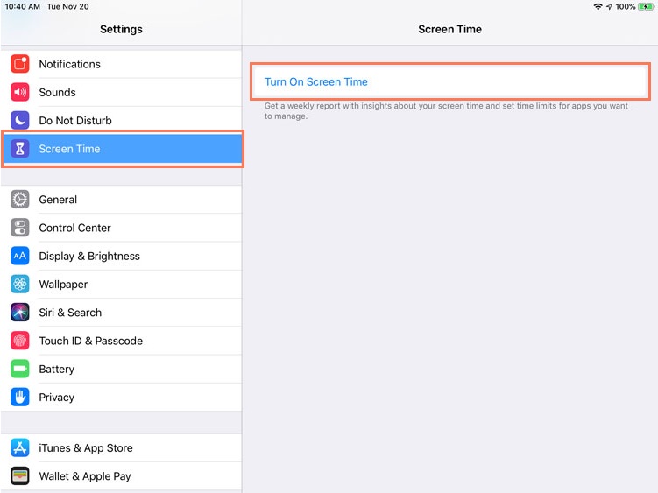Select Privacy in the settings list
This screenshot has height=493, width=658.
coord(57,397)
